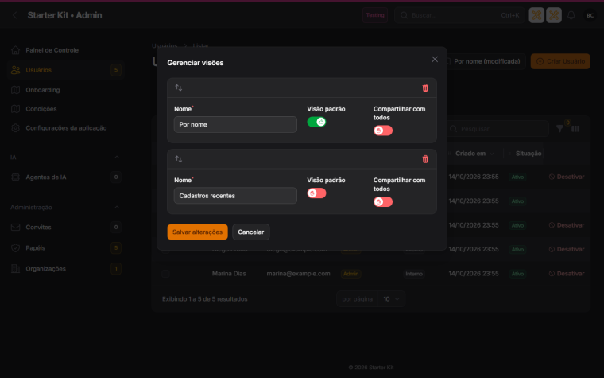604x378 pixels.
Task: Collapse the Administração sidebar group
Action: coord(117,207)
